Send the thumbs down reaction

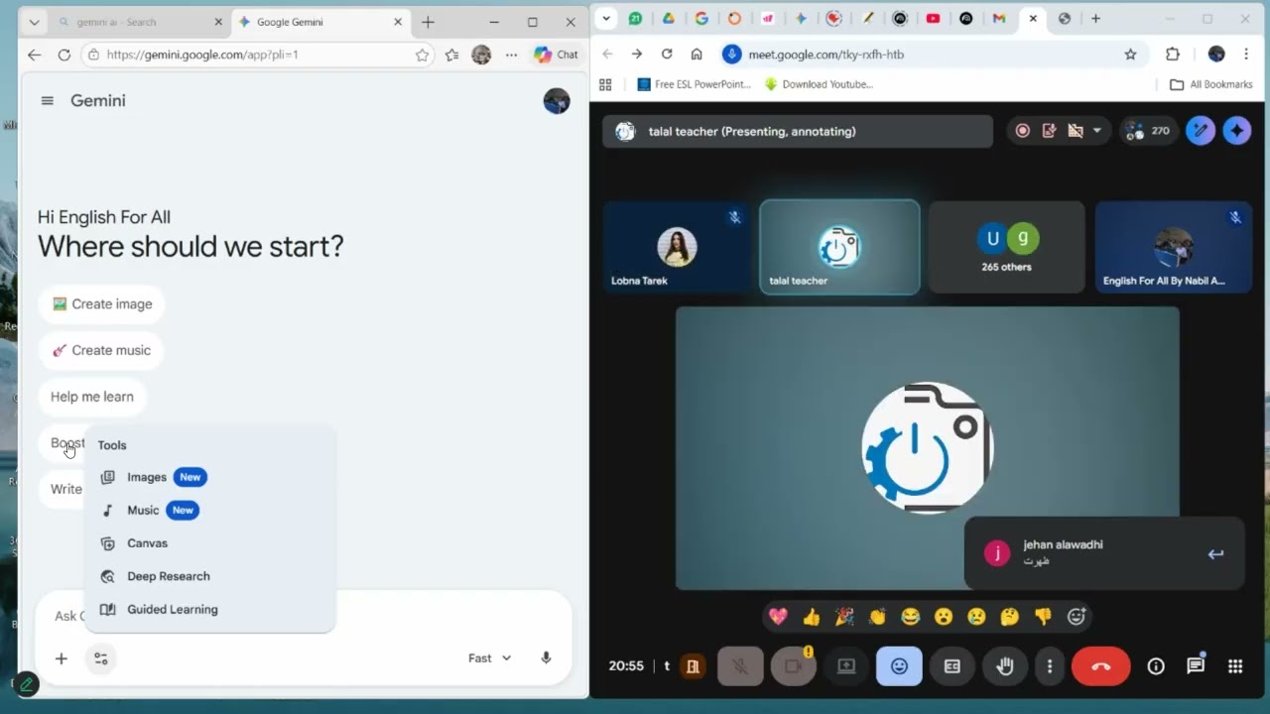(x=1043, y=617)
